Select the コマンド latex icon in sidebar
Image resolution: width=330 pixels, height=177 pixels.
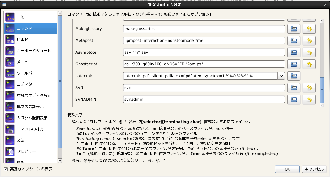10,28
